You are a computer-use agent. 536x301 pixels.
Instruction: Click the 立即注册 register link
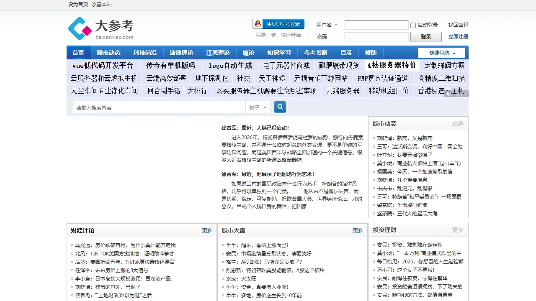(x=458, y=37)
